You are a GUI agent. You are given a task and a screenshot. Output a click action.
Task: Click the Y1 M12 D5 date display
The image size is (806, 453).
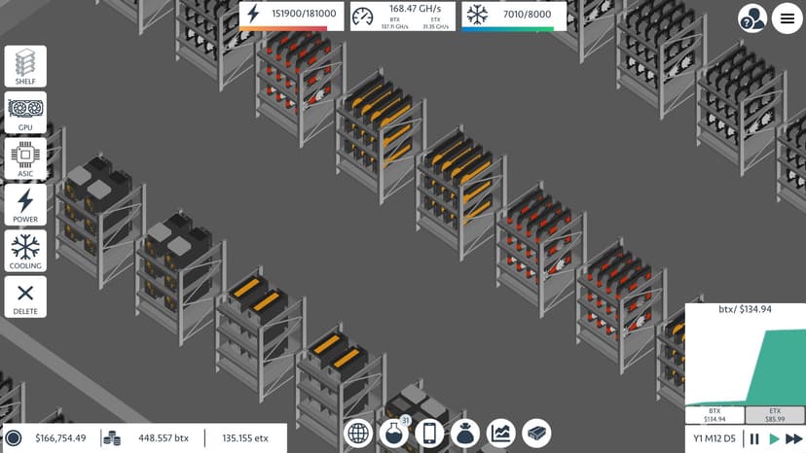click(x=714, y=438)
